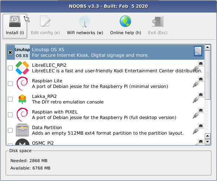217x181 pixels.
Task: Select the OSMC_Pi2 list entry
Action: click(105, 142)
